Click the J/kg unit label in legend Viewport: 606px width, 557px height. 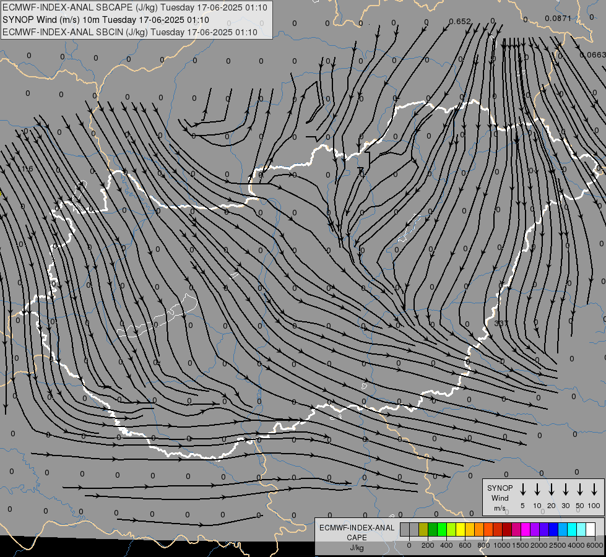tap(357, 548)
